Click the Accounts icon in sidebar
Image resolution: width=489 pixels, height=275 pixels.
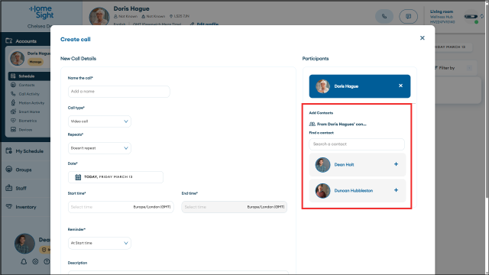[8, 40]
